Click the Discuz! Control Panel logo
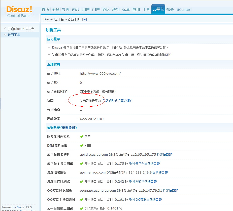Screen dimensions: 233x211 (19, 12)
